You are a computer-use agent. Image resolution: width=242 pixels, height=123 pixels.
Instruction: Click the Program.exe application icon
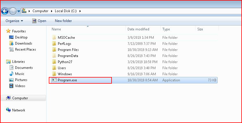pos(54,80)
